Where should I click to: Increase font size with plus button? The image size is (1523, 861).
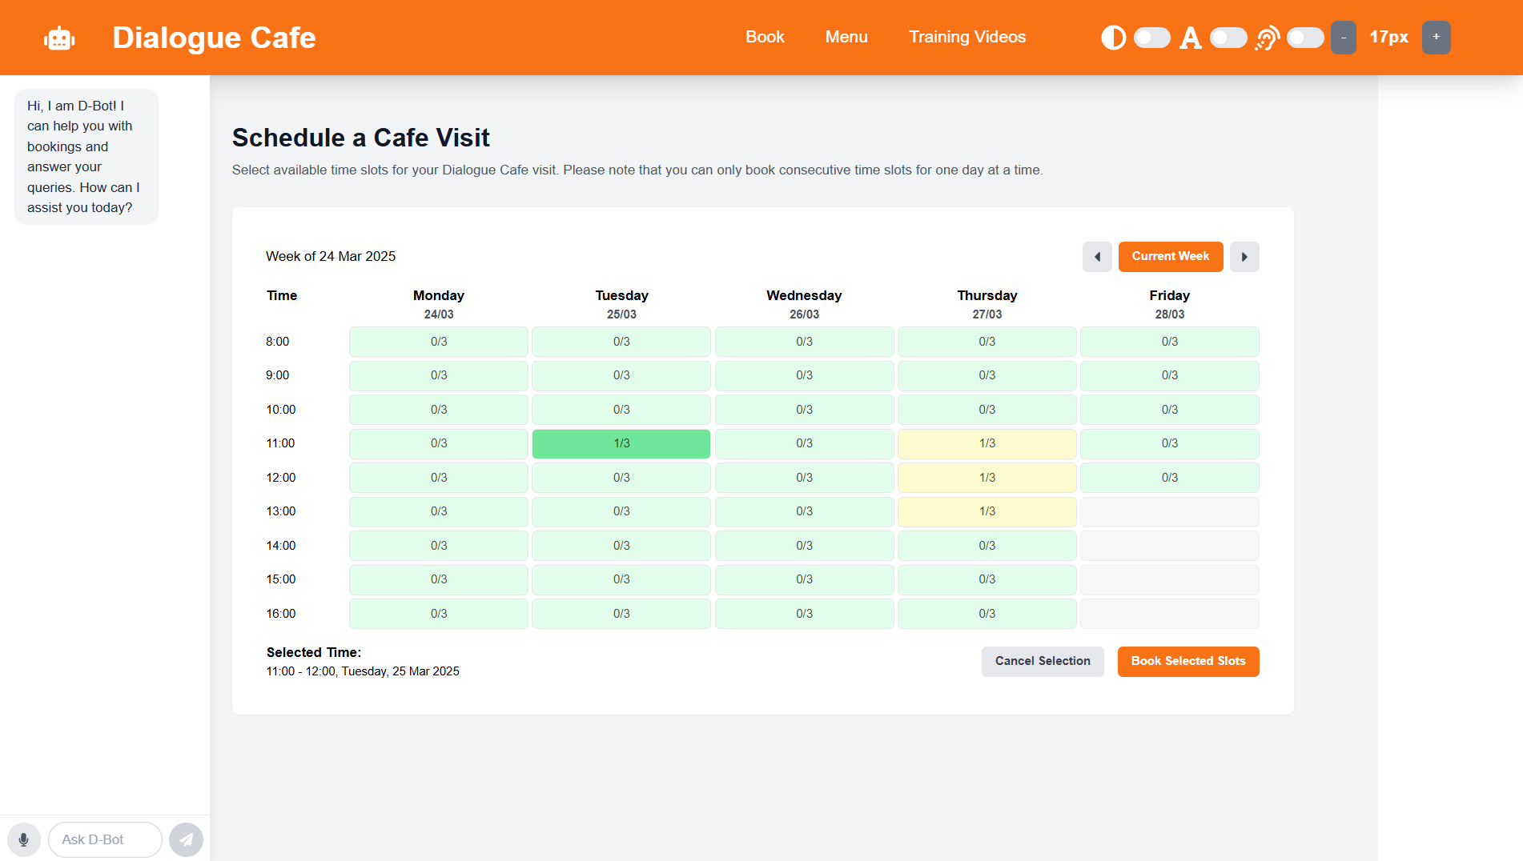click(1436, 38)
